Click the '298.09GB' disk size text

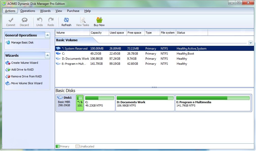64,105
